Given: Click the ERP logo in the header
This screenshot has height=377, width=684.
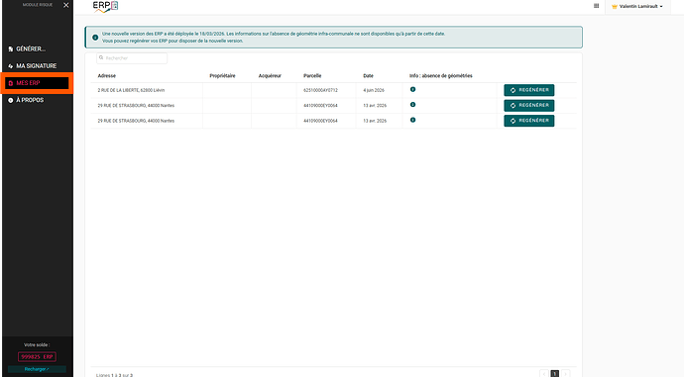Looking at the screenshot, I should click(x=105, y=7).
